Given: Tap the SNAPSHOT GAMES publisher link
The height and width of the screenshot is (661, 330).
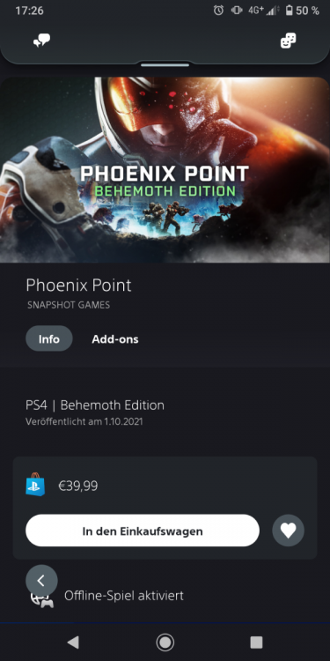Looking at the screenshot, I should pos(69,305).
